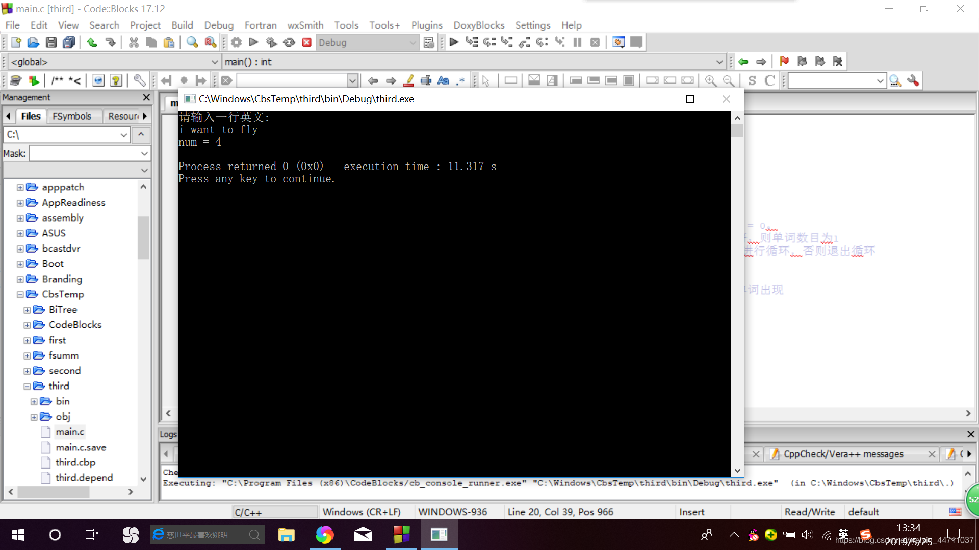The height and width of the screenshot is (550, 979).
Task: Open the Settings menu
Action: (533, 25)
